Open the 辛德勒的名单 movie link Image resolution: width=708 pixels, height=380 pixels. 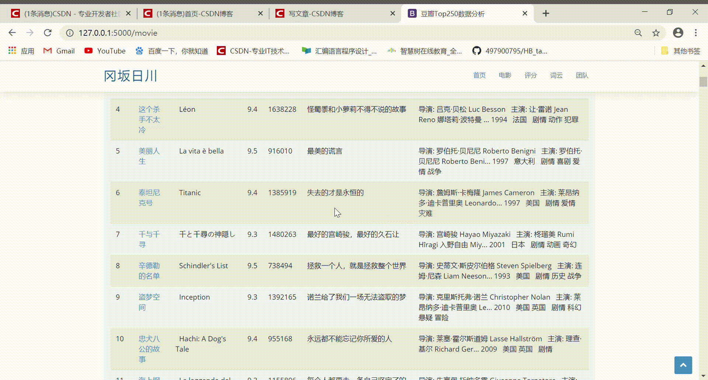(x=149, y=271)
